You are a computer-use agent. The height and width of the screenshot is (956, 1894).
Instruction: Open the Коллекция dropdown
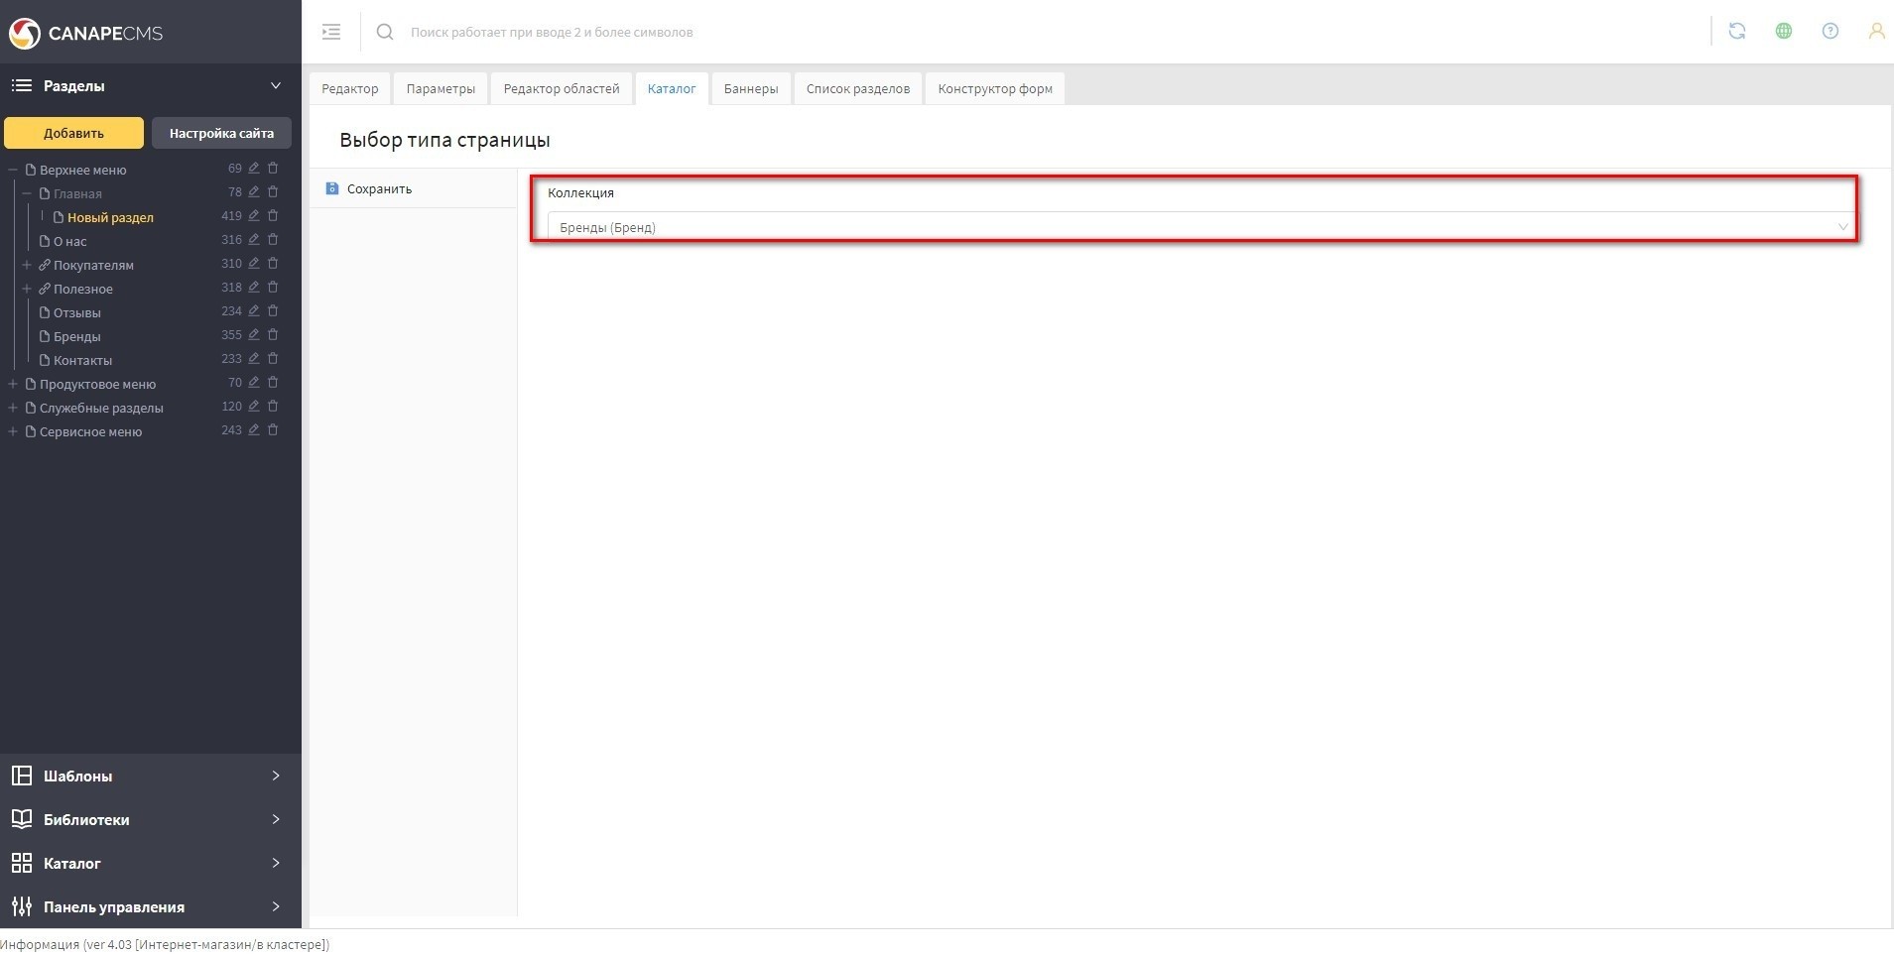pyautogui.click(x=1200, y=227)
